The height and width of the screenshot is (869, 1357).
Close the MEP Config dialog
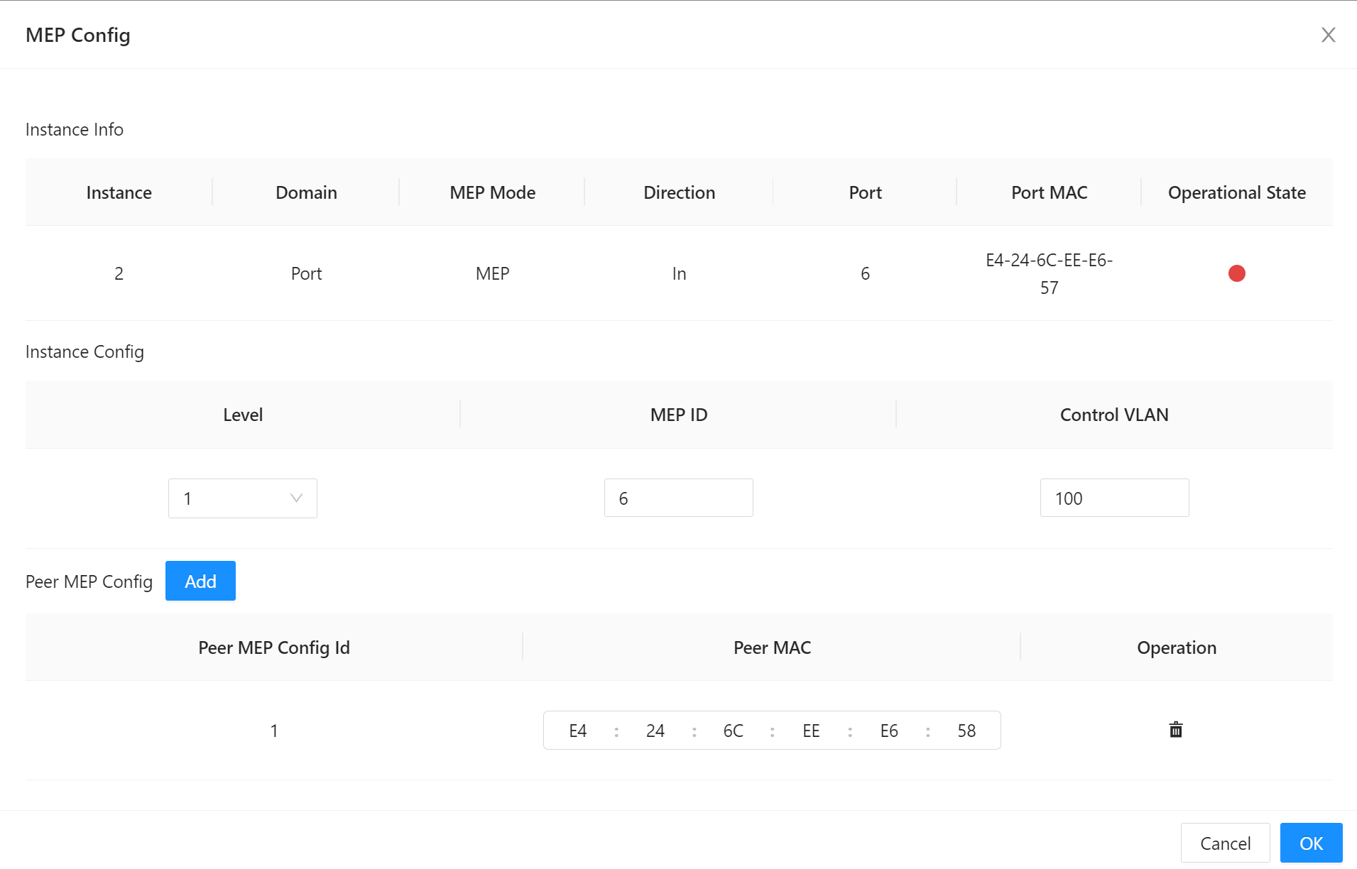(1329, 33)
